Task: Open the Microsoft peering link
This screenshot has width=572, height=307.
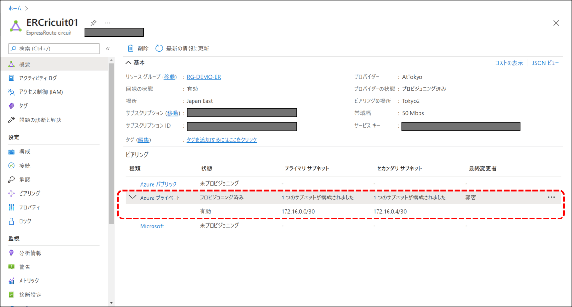Action: coord(152,226)
